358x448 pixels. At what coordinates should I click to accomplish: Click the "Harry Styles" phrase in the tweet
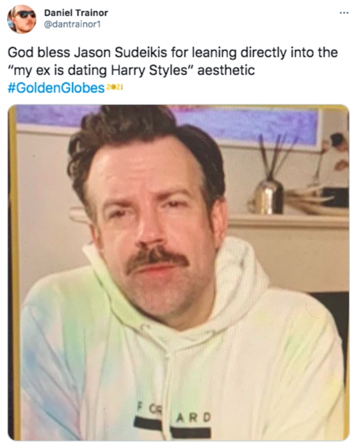(149, 70)
